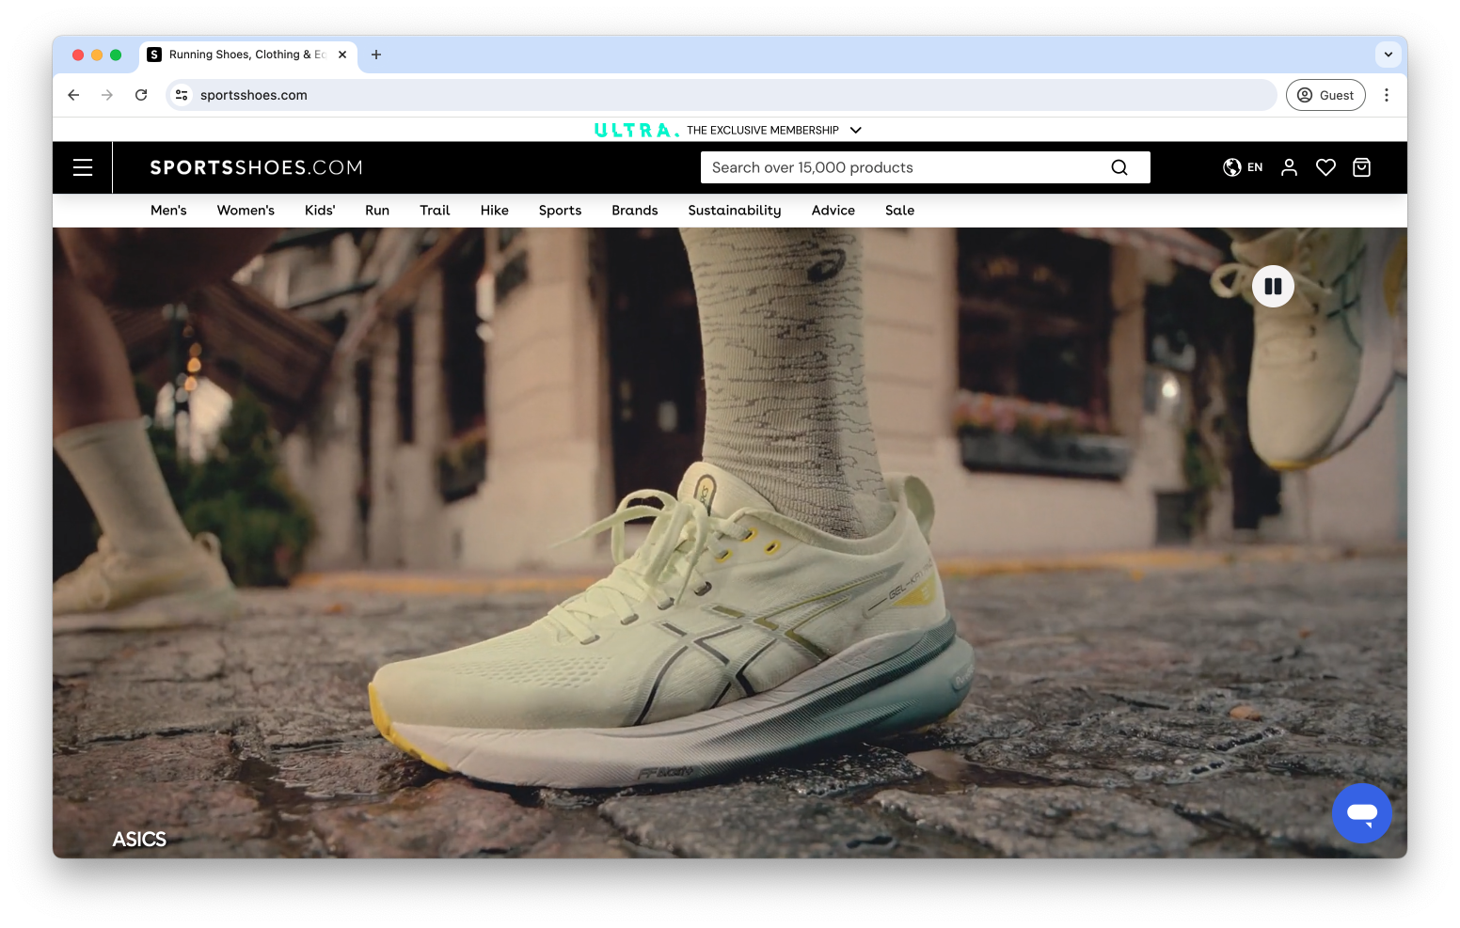
Task: Expand the tab search dropdown
Action: [1389, 55]
